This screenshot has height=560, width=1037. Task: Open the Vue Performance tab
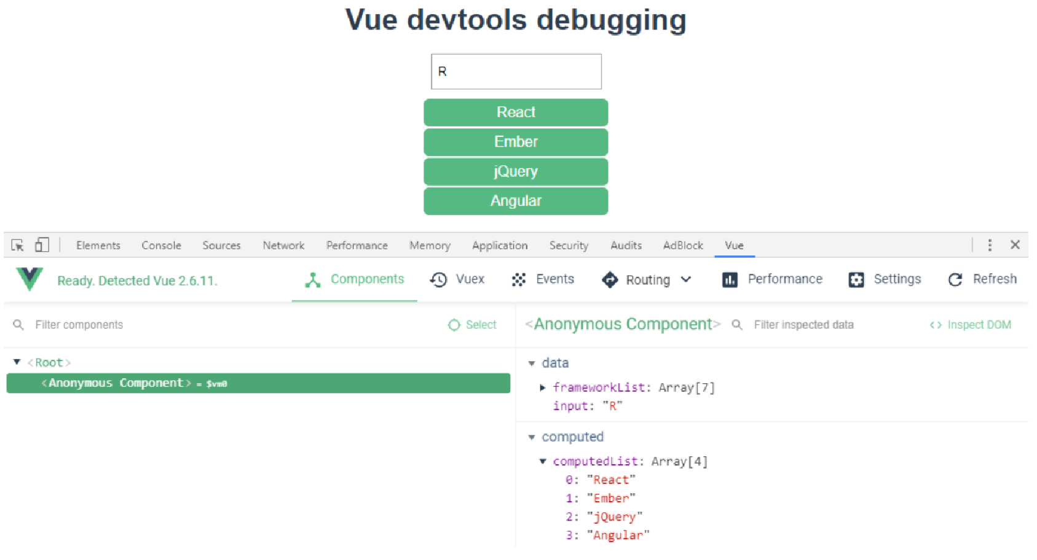tap(772, 279)
